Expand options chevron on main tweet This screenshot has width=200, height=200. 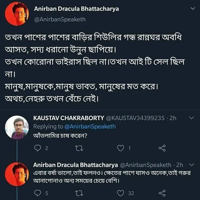(x=193, y=8)
